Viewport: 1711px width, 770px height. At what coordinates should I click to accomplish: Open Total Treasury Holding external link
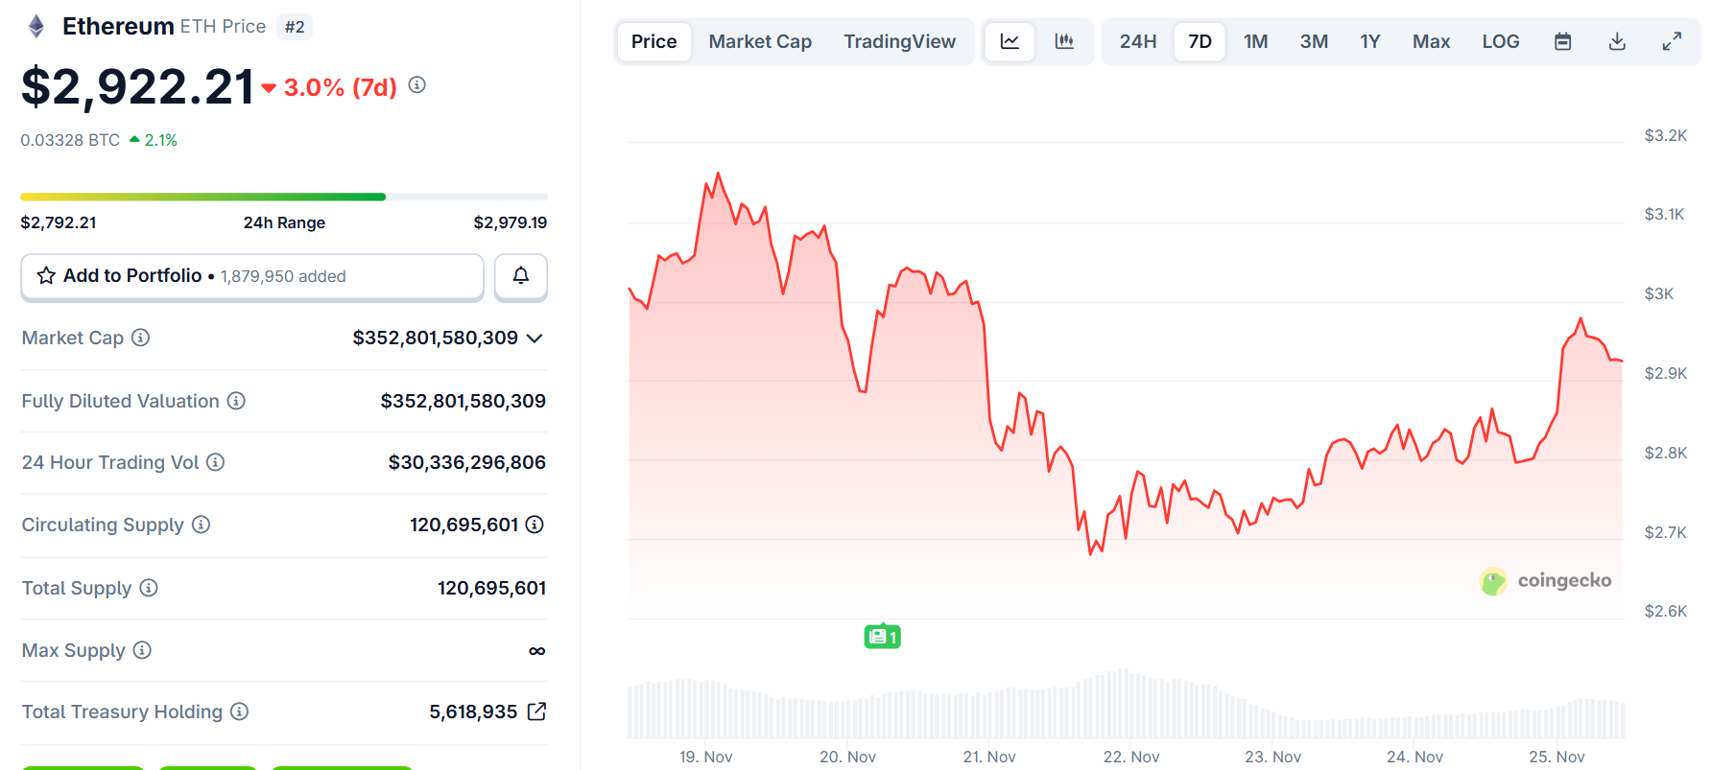pos(537,712)
